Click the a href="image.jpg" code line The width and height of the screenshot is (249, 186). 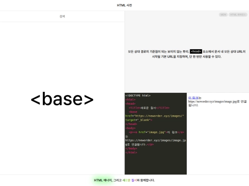click(x=156, y=132)
